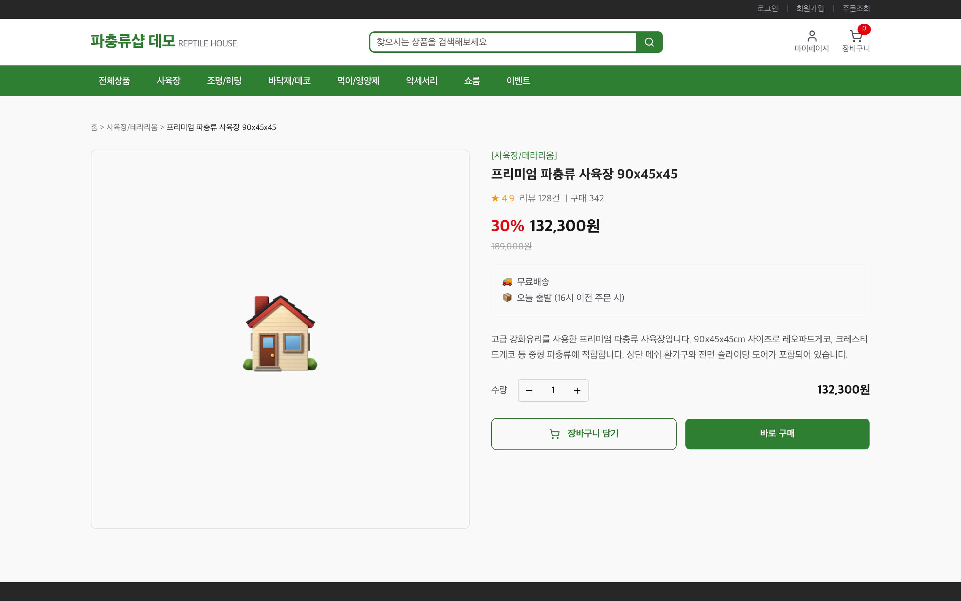
Task: Open the 장바구니 cart icon
Action: [x=855, y=36]
